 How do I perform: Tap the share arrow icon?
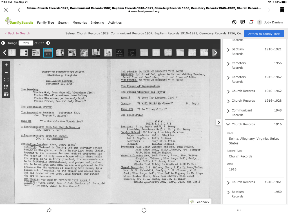coord(49,210)
